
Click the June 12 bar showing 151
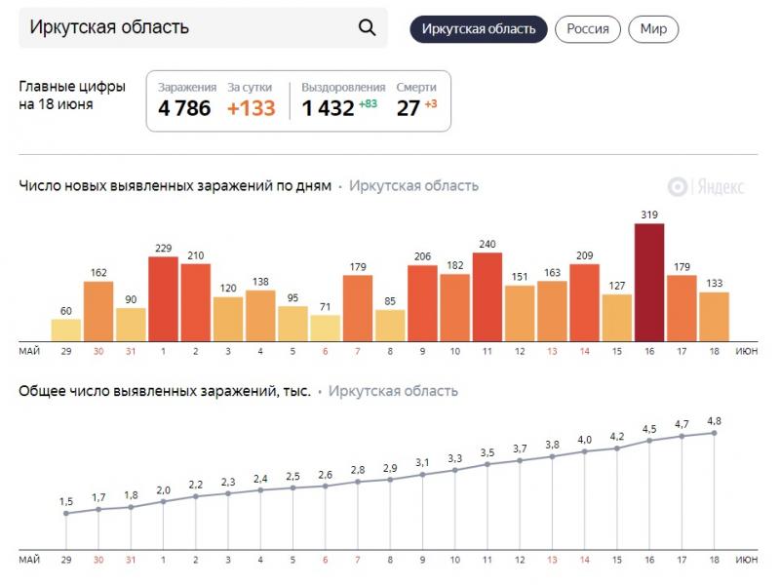pyautogui.click(x=520, y=313)
